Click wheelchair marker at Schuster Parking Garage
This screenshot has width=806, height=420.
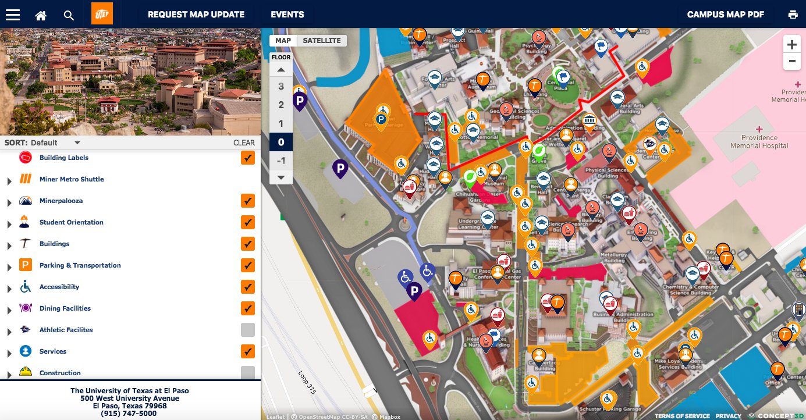(608, 398)
